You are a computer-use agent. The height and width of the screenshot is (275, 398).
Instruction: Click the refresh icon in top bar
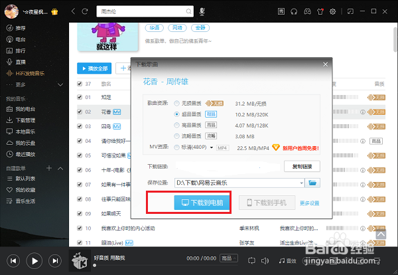tap(85, 11)
